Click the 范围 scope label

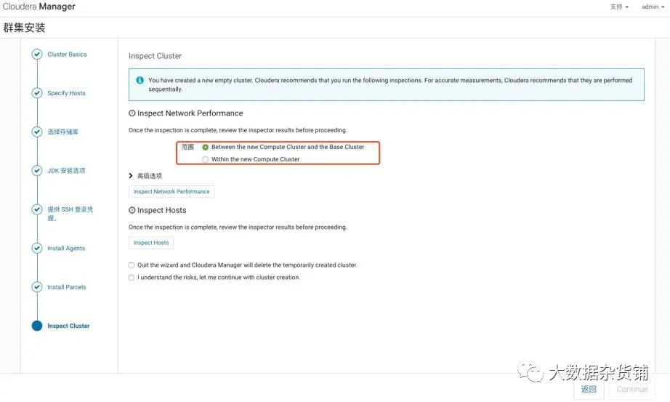point(187,147)
